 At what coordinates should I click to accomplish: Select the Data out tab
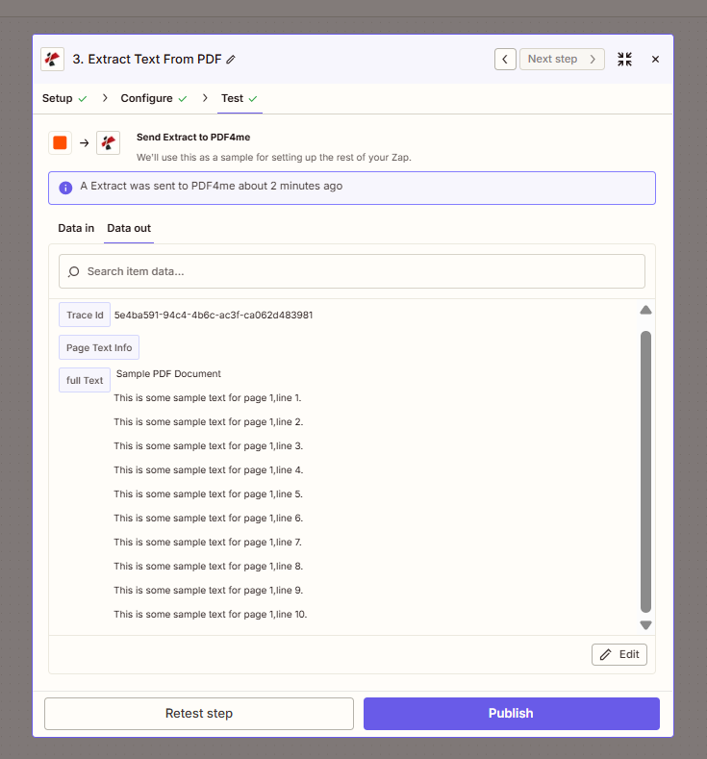(x=129, y=228)
